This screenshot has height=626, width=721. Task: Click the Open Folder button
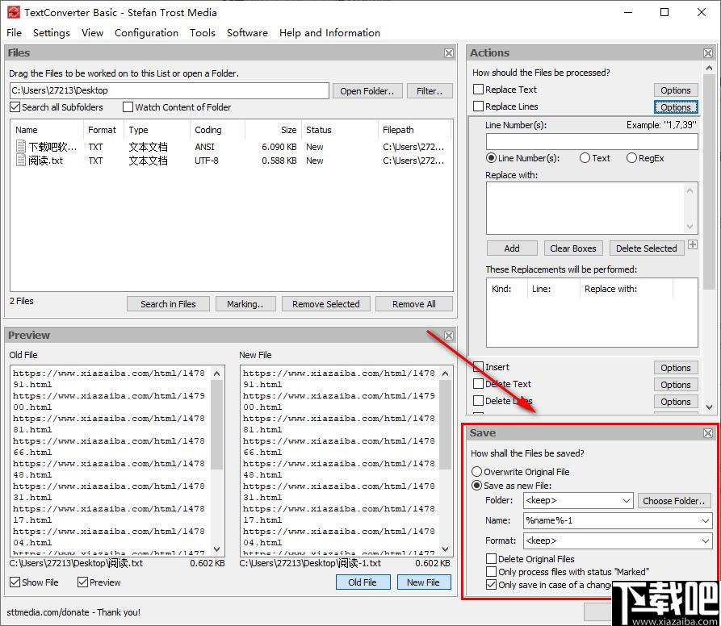pyautogui.click(x=367, y=91)
